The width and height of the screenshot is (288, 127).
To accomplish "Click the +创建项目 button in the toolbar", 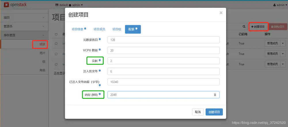I will point(258,27).
